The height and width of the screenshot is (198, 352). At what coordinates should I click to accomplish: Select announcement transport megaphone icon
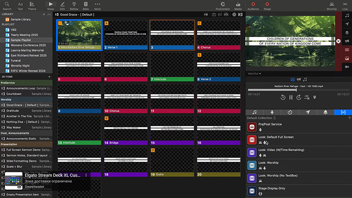pos(299,79)
